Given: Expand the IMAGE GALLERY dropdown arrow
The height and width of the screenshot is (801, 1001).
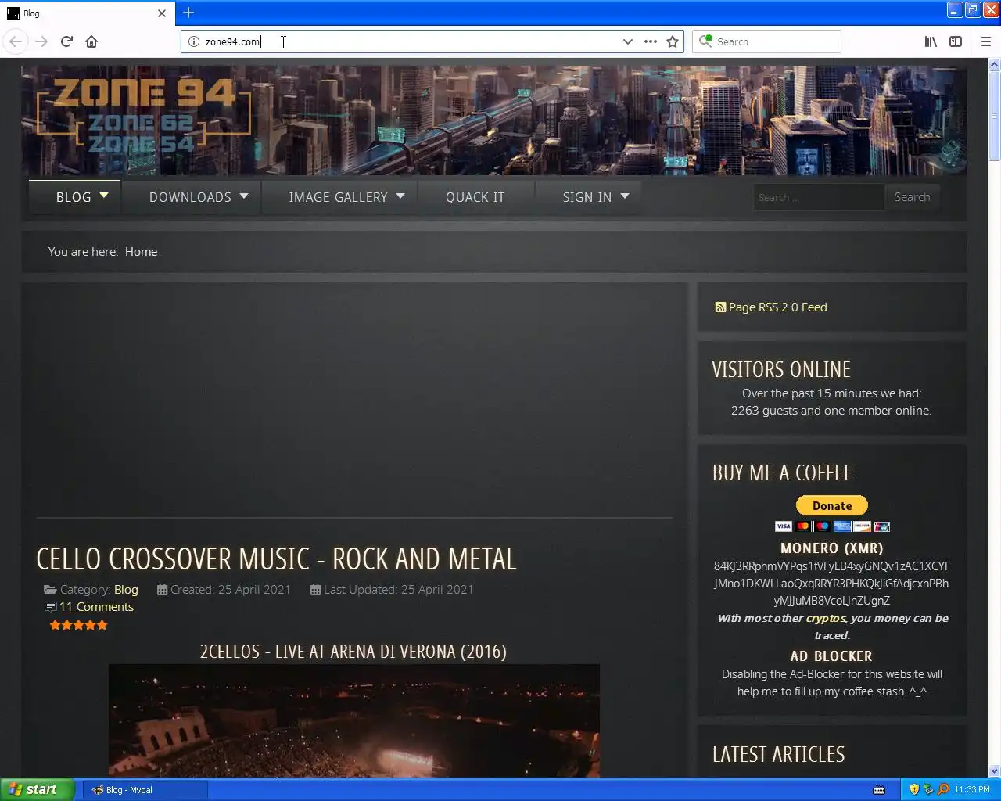Looking at the screenshot, I should pyautogui.click(x=400, y=196).
